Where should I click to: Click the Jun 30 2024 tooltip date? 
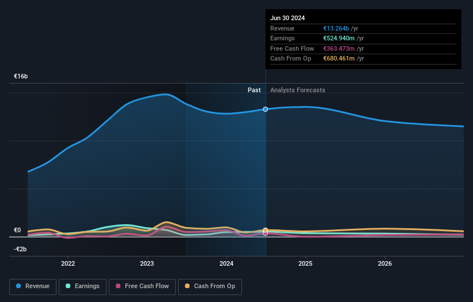287,18
